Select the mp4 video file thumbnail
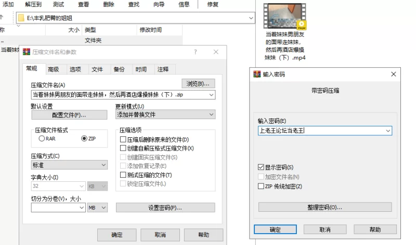416x245 pixels. click(285, 17)
